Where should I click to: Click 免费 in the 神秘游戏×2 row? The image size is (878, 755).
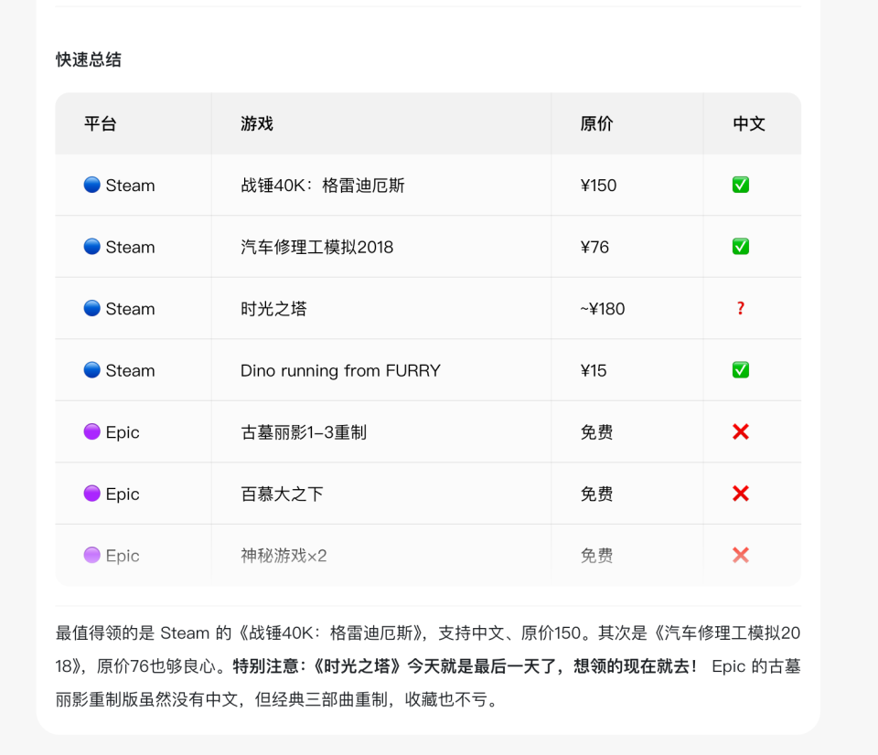point(596,556)
